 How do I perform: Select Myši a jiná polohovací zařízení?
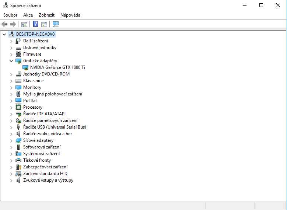point(53,94)
